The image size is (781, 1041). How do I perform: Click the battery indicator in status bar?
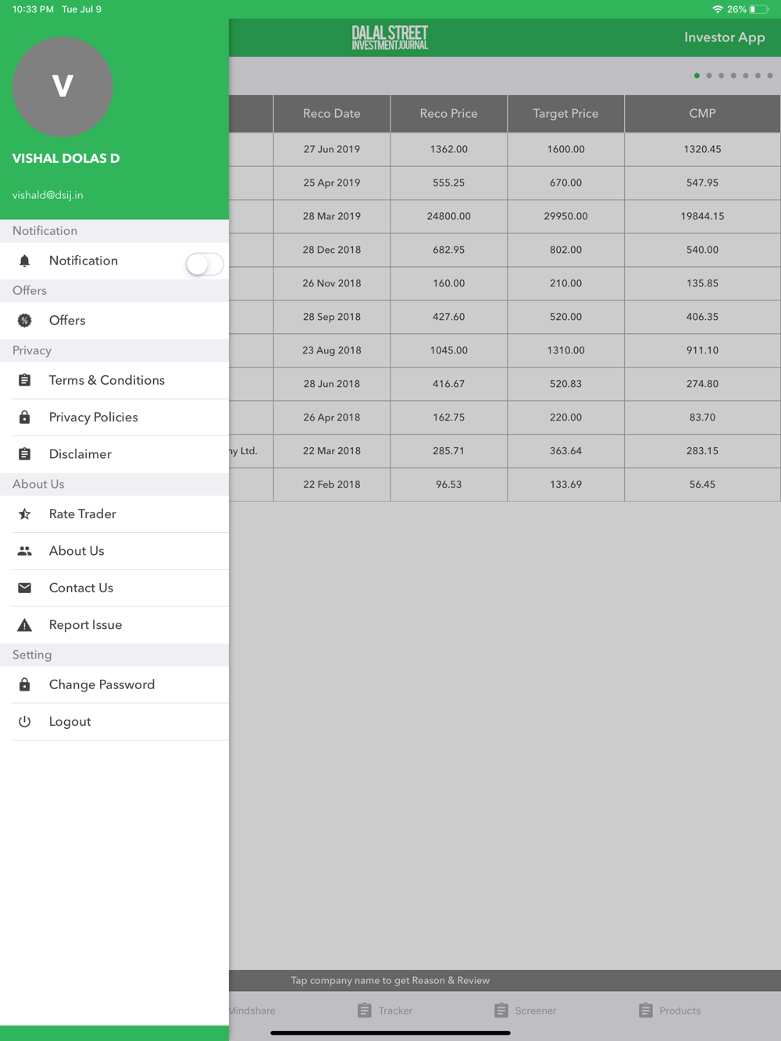[x=758, y=9]
